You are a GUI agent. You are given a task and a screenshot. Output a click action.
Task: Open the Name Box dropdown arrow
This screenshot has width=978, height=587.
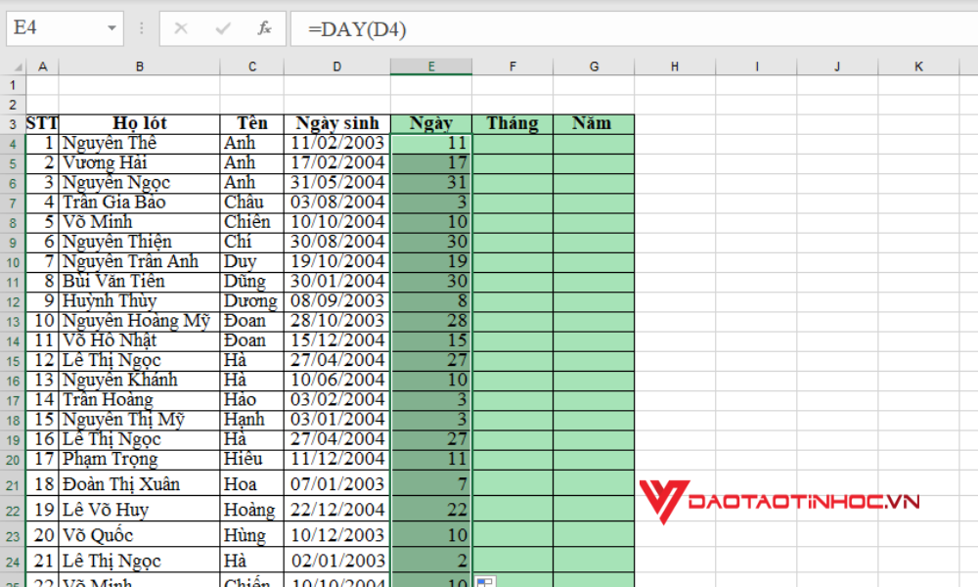tap(111, 29)
